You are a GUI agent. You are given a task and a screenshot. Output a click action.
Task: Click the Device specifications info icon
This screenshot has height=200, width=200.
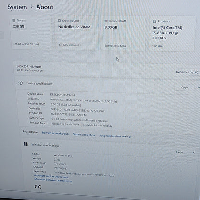[x=21, y=83]
